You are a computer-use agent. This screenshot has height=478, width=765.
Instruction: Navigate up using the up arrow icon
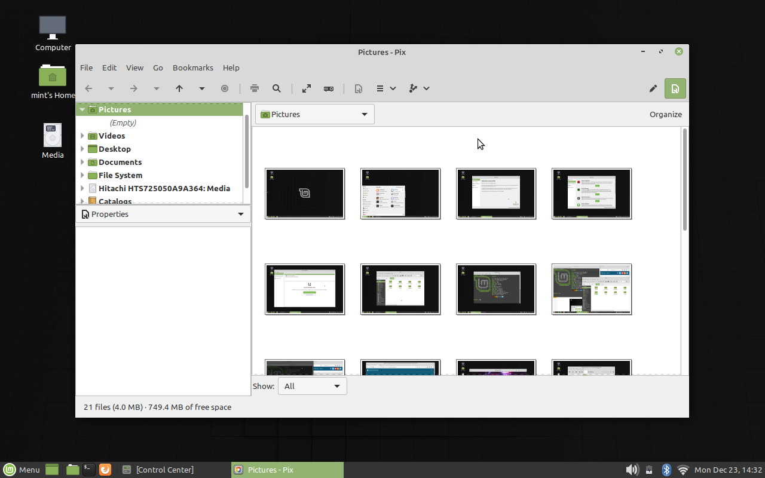[x=179, y=88]
